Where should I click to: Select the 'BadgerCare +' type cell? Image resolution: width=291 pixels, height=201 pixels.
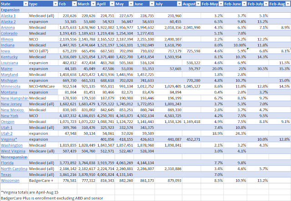click(x=43, y=181)
